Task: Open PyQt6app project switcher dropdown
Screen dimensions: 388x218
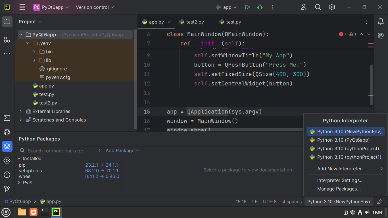Action: [51, 7]
